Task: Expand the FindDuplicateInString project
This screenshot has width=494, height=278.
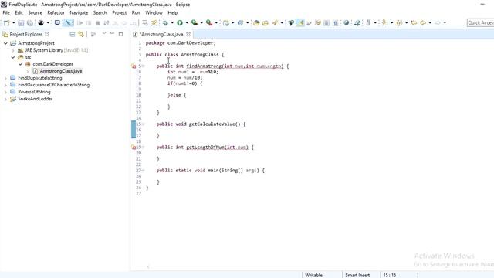Action: [x=5, y=78]
